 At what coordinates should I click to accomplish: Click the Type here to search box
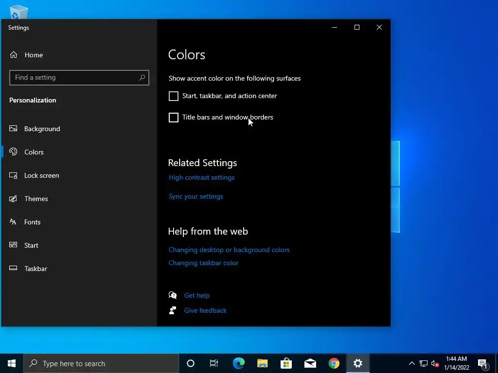coord(101,363)
